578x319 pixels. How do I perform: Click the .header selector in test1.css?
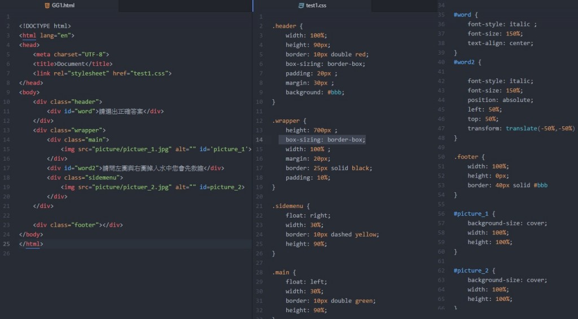284,26
